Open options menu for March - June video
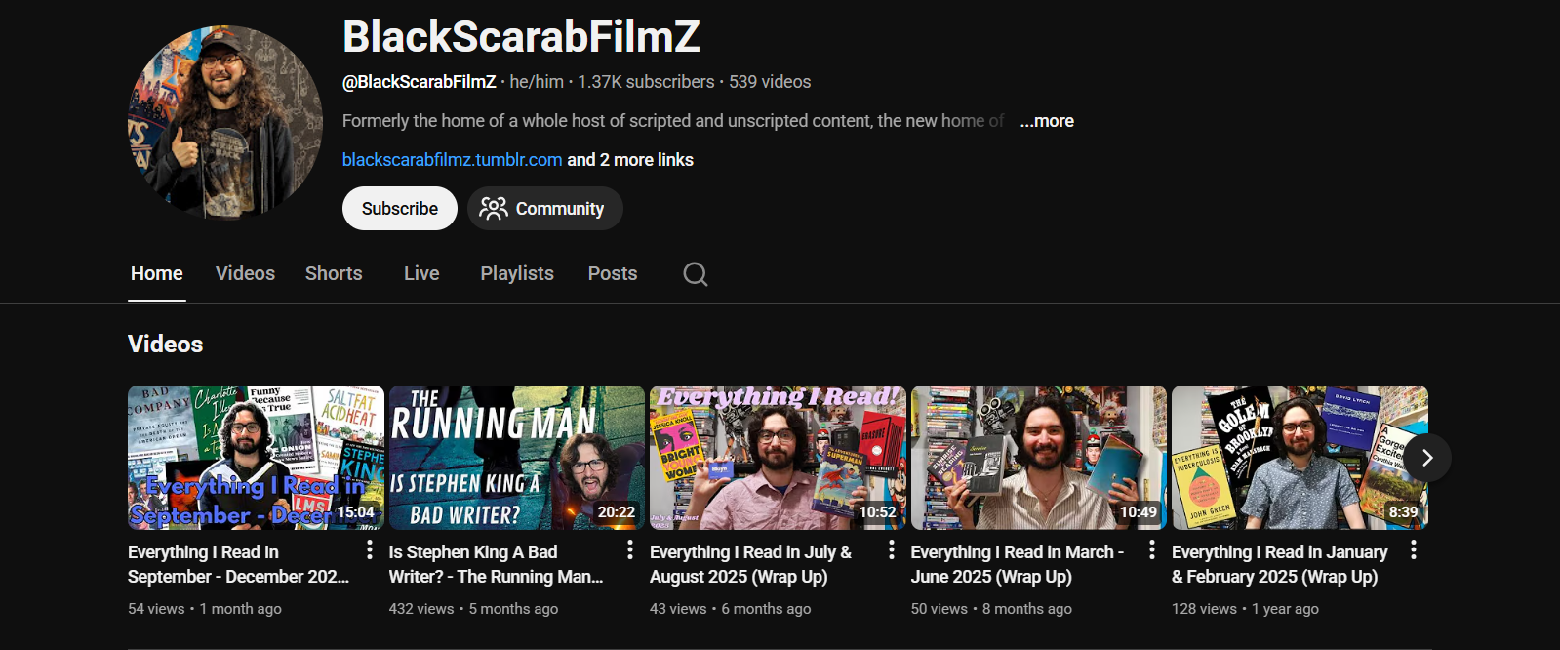 pos(1152,550)
